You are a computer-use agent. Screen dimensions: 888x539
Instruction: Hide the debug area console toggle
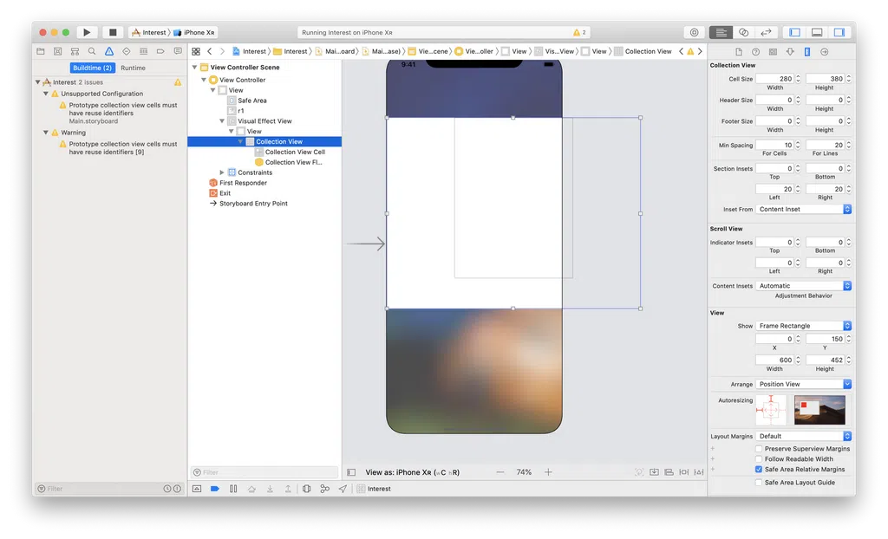197,489
